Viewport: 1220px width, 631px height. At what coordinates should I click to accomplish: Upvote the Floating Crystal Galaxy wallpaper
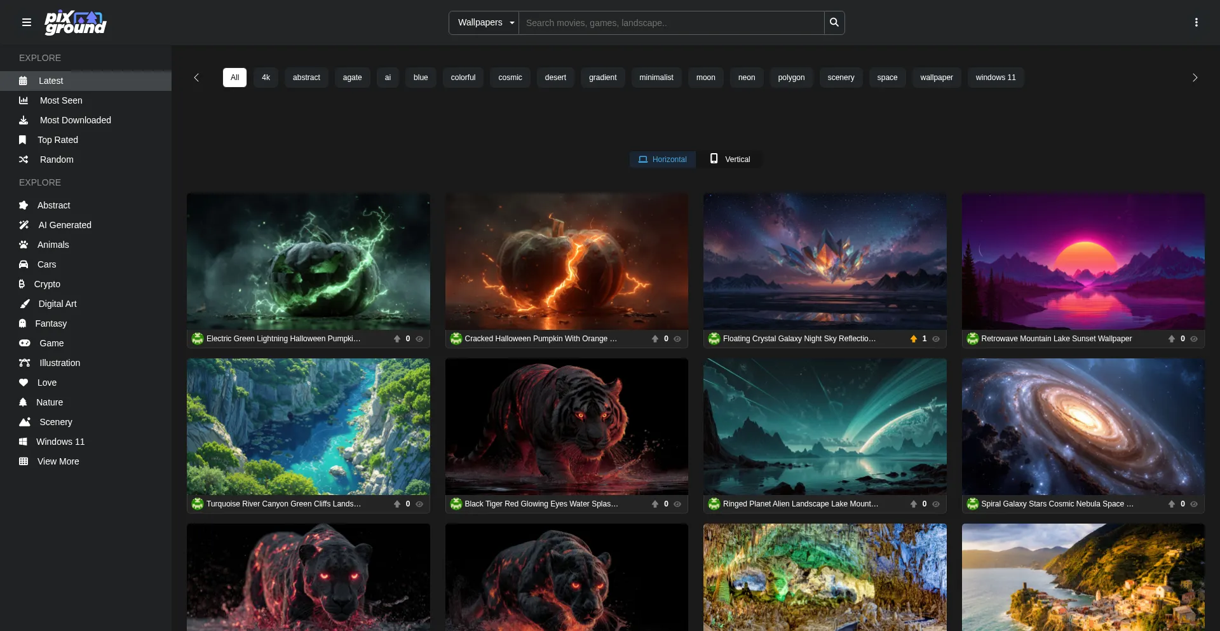pos(913,339)
